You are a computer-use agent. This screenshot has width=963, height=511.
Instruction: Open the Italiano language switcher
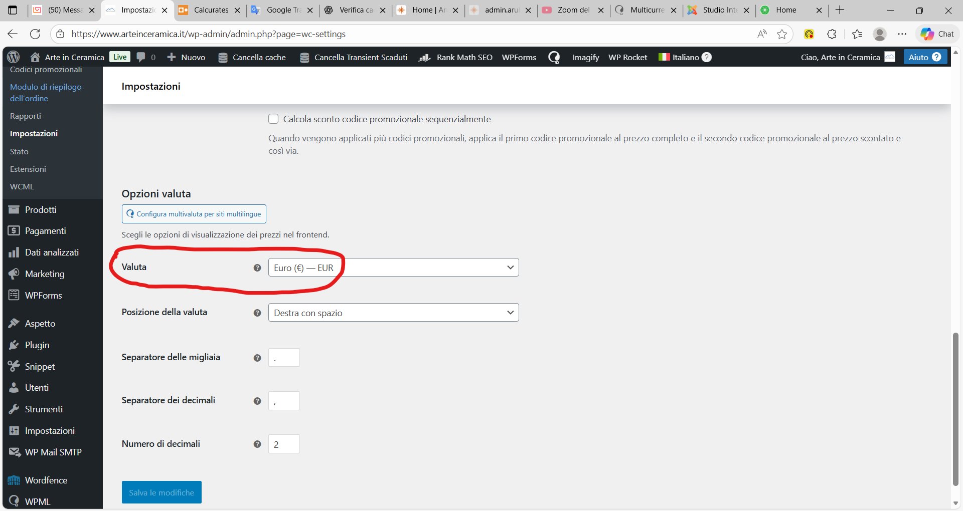point(685,57)
